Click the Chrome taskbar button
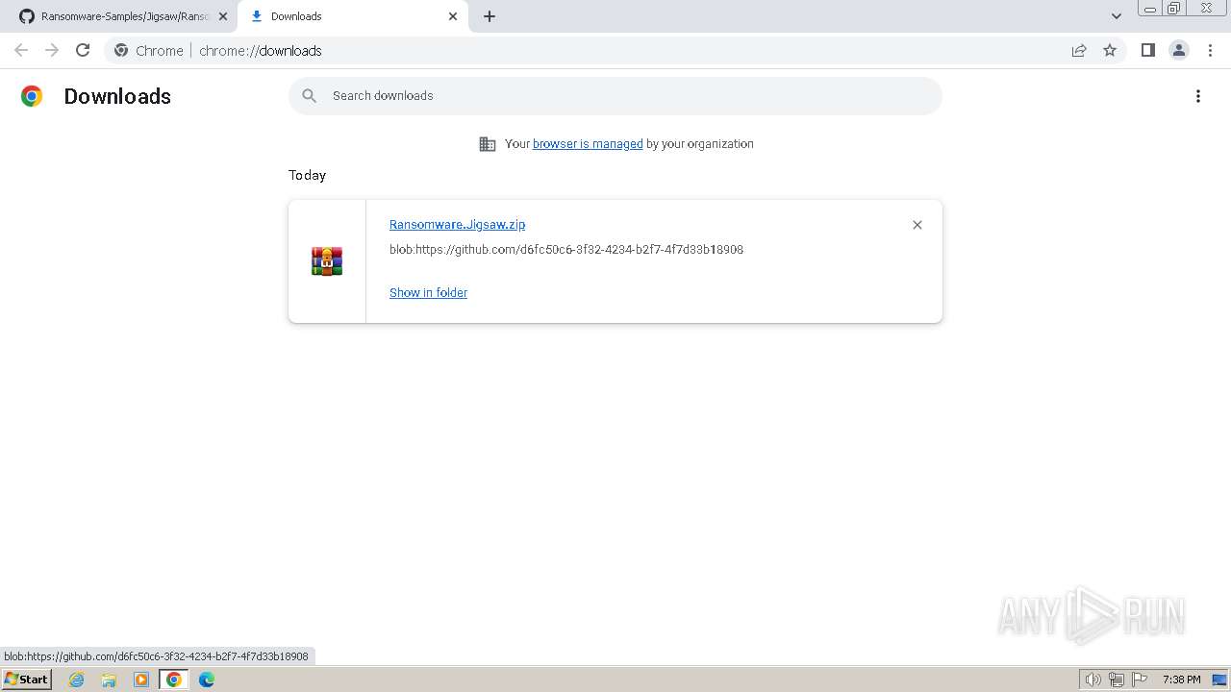Image resolution: width=1231 pixels, height=692 pixels. (x=174, y=680)
